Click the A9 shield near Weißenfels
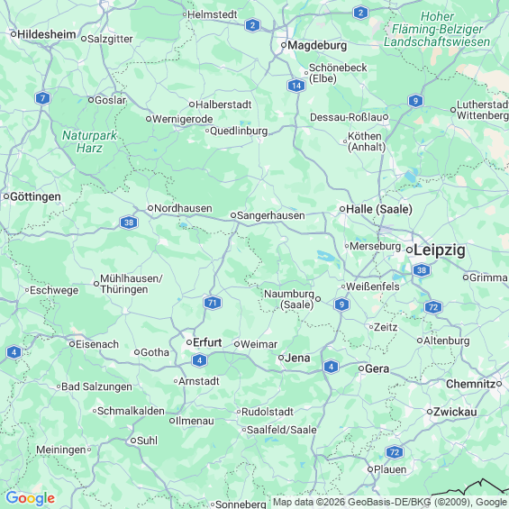Image resolution: width=509 pixels, height=509 pixels. [x=341, y=304]
